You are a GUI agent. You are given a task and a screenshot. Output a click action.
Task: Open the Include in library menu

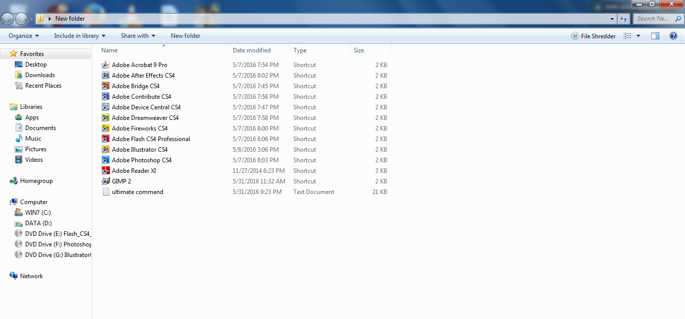(80, 36)
